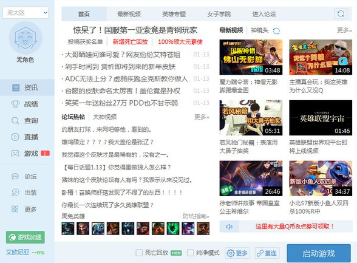Open the 进入论坛 tab
Viewport: 357px width, 263px height.
[x=264, y=14]
